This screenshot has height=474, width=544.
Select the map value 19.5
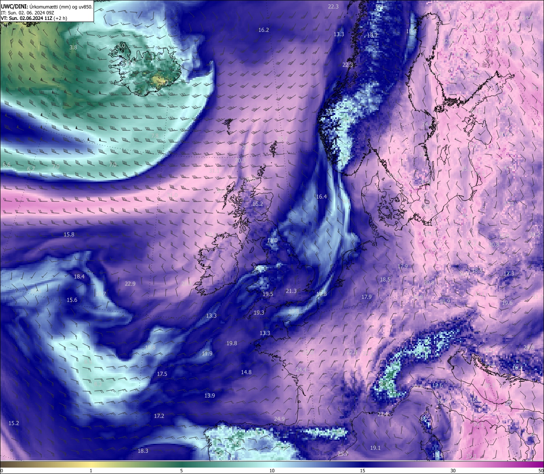(268, 294)
